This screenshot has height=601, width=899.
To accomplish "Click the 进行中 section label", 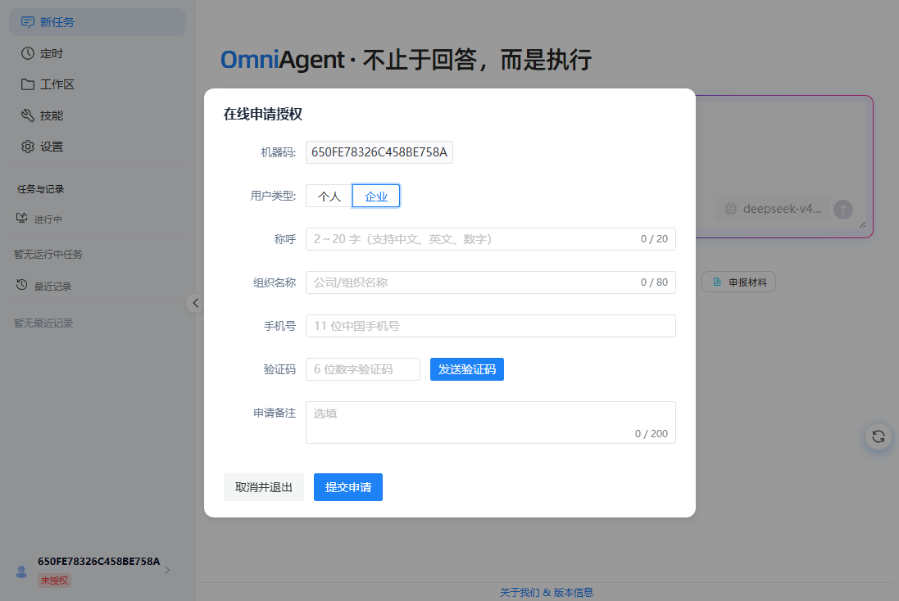I will 48,219.
